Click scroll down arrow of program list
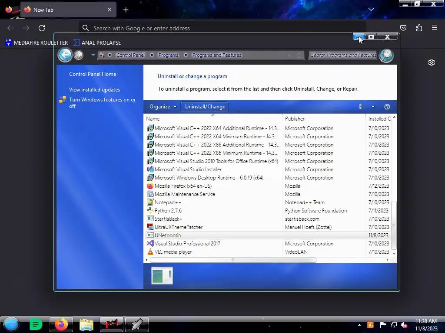This screenshot has height=333, width=445. 394,253
